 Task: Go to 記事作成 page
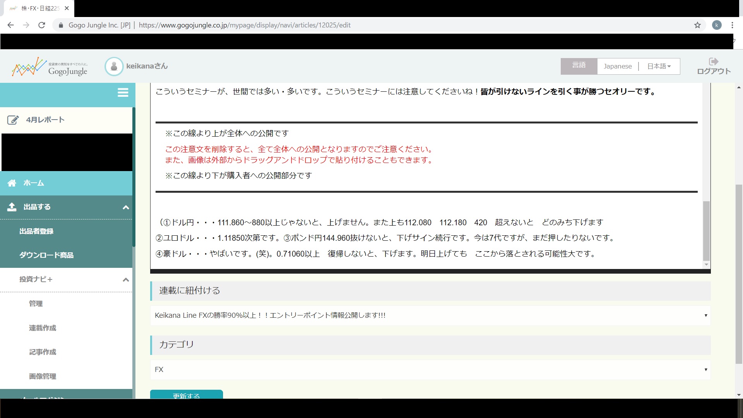click(43, 352)
